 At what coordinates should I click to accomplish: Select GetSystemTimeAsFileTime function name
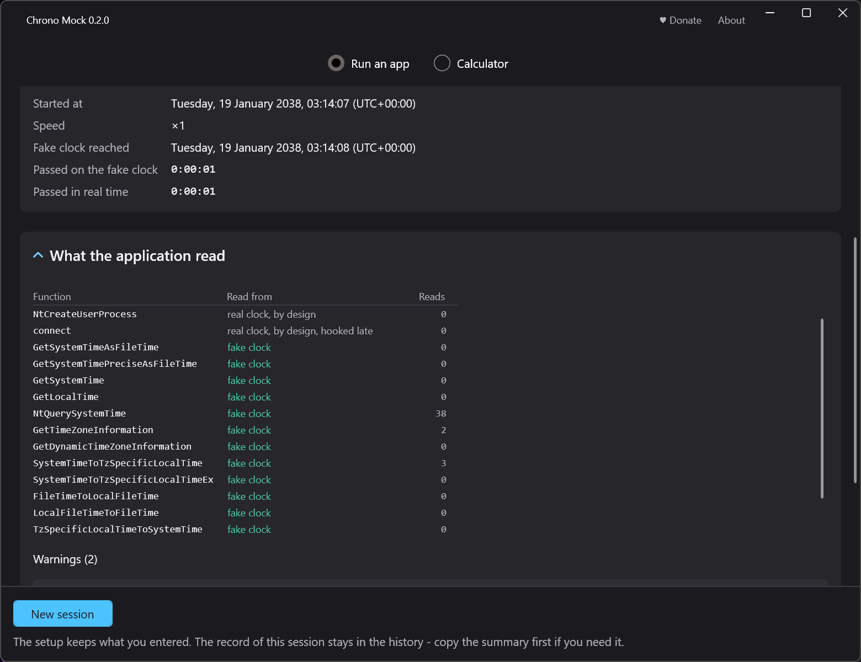point(96,347)
